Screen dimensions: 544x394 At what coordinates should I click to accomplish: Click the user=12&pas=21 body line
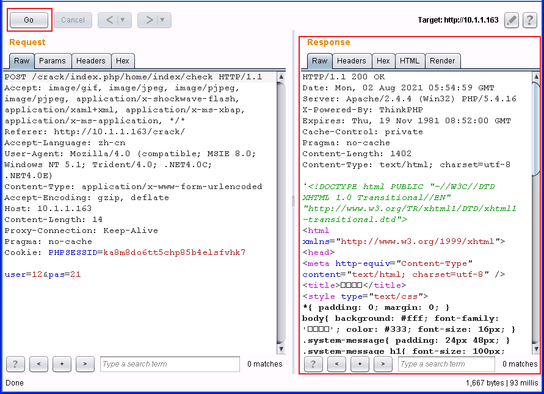point(43,274)
